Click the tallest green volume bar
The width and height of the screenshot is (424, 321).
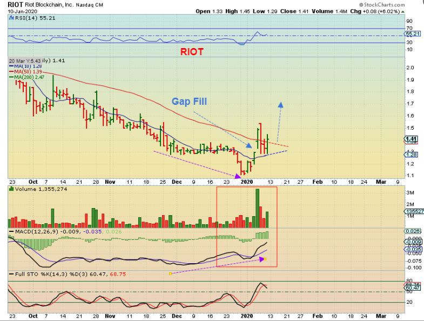258,208
